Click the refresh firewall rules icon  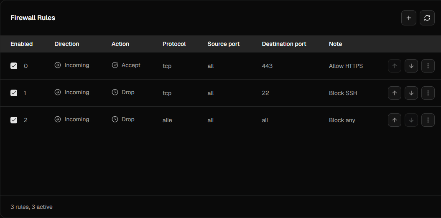(x=427, y=18)
